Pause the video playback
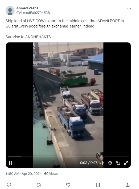Image resolution: width=139 pixels, height=189 pixels. tap(11, 163)
